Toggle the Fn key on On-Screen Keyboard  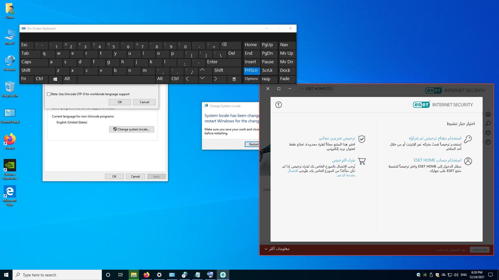[27, 79]
